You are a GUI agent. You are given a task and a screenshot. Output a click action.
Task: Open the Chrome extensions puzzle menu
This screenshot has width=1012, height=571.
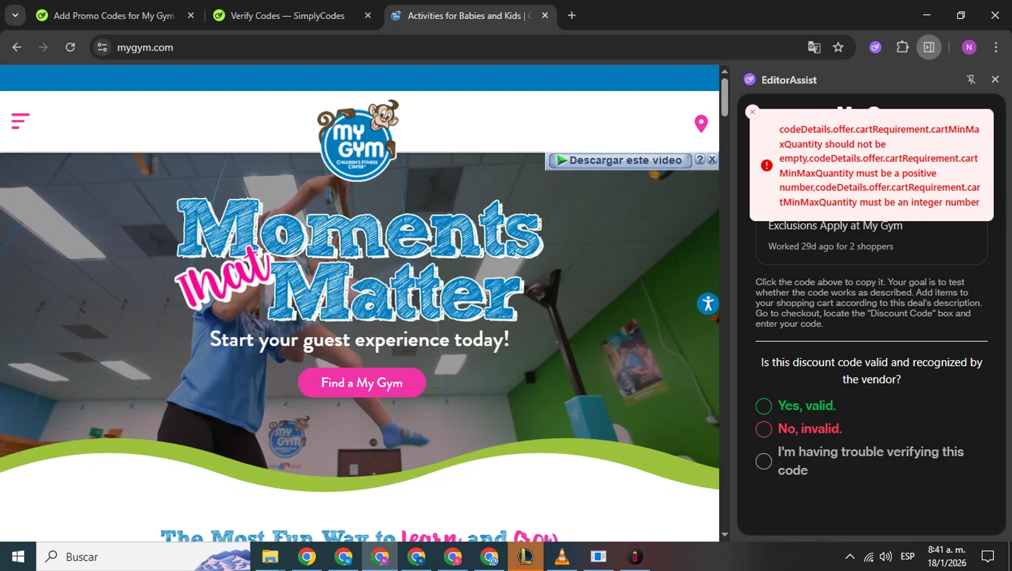902,47
